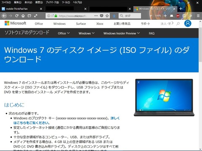Screen dimensions: 202x151
Task: Click the green padlock security icon
Action: click(x=56, y=16)
